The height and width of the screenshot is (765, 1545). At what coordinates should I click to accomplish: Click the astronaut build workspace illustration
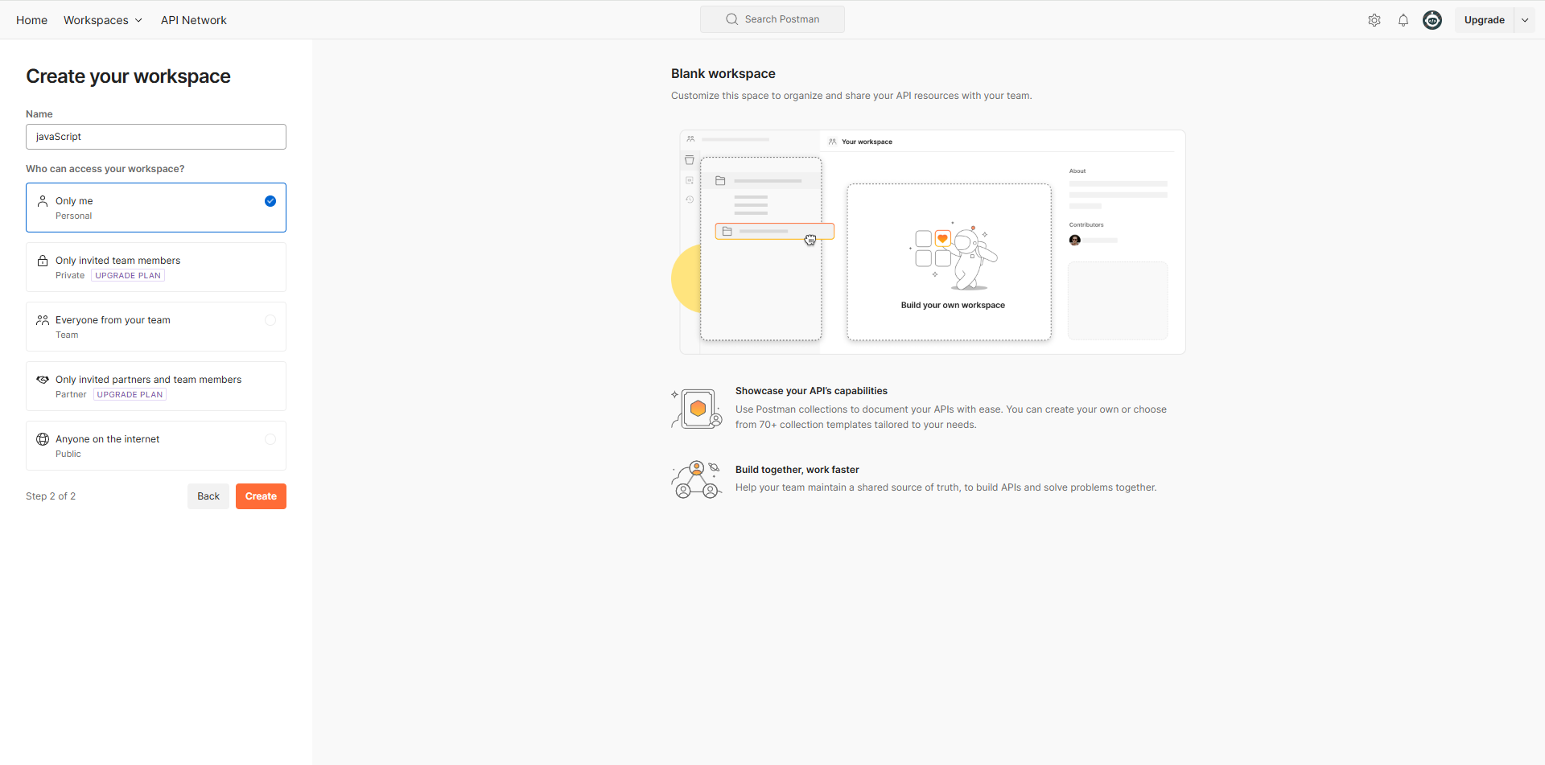coord(953,256)
